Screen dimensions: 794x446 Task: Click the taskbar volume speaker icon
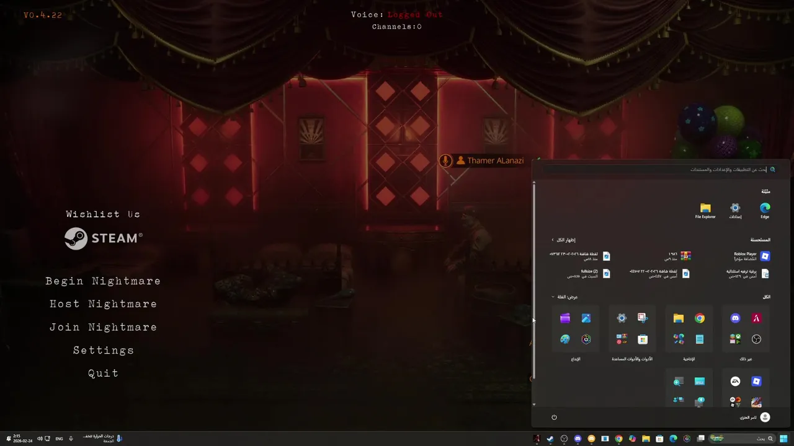click(40, 439)
